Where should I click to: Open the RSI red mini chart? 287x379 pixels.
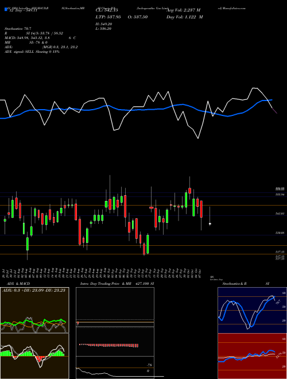click(x=252, y=356)
